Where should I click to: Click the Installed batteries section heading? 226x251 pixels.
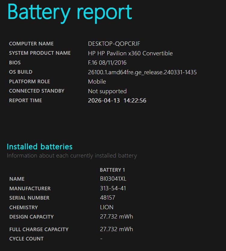(x=39, y=147)
